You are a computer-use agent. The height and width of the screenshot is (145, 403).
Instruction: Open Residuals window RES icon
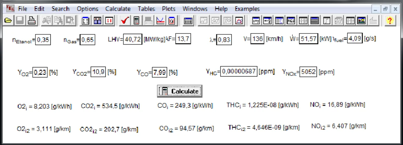pos(291,21)
